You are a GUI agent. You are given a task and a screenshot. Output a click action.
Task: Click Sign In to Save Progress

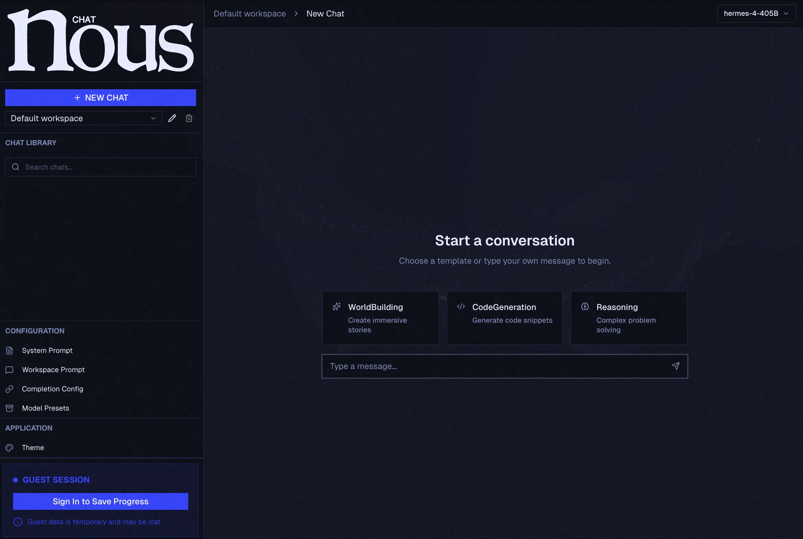click(x=100, y=502)
